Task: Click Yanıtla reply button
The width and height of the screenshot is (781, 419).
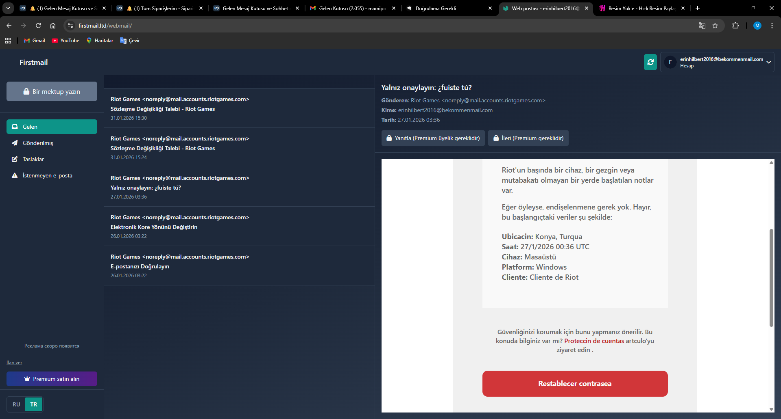Action: 433,138
